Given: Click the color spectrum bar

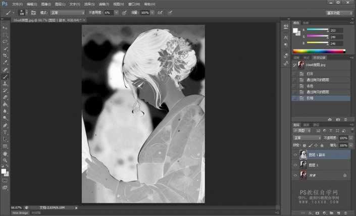Looking at the screenshot, I should coord(319,51).
